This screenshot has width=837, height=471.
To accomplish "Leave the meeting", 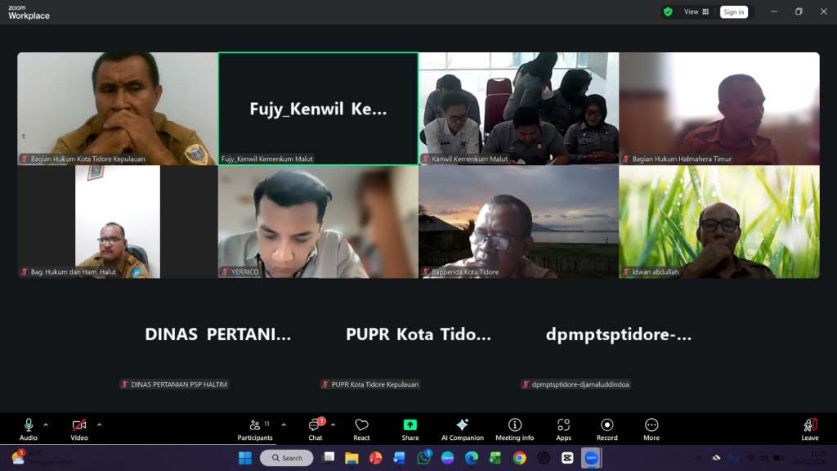I will coord(809,428).
